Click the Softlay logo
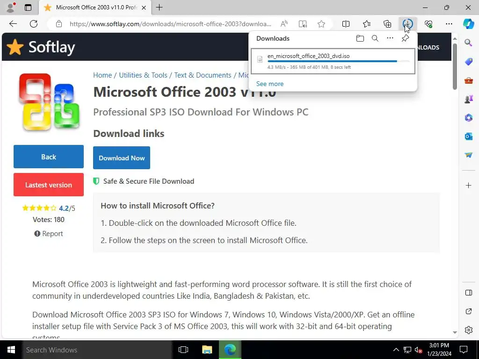This screenshot has width=479, height=359. (x=41, y=47)
